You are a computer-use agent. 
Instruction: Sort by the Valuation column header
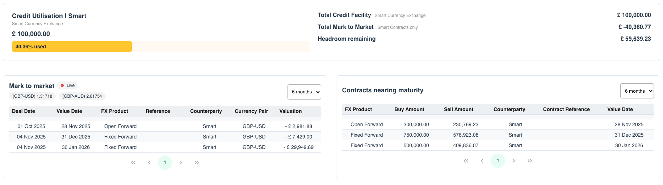(x=290, y=111)
